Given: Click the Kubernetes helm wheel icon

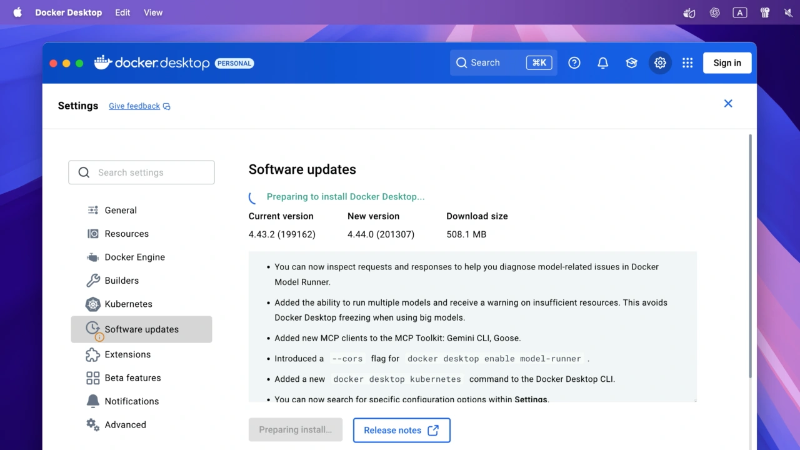Looking at the screenshot, I should pyautogui.click(x=92, y=304).
